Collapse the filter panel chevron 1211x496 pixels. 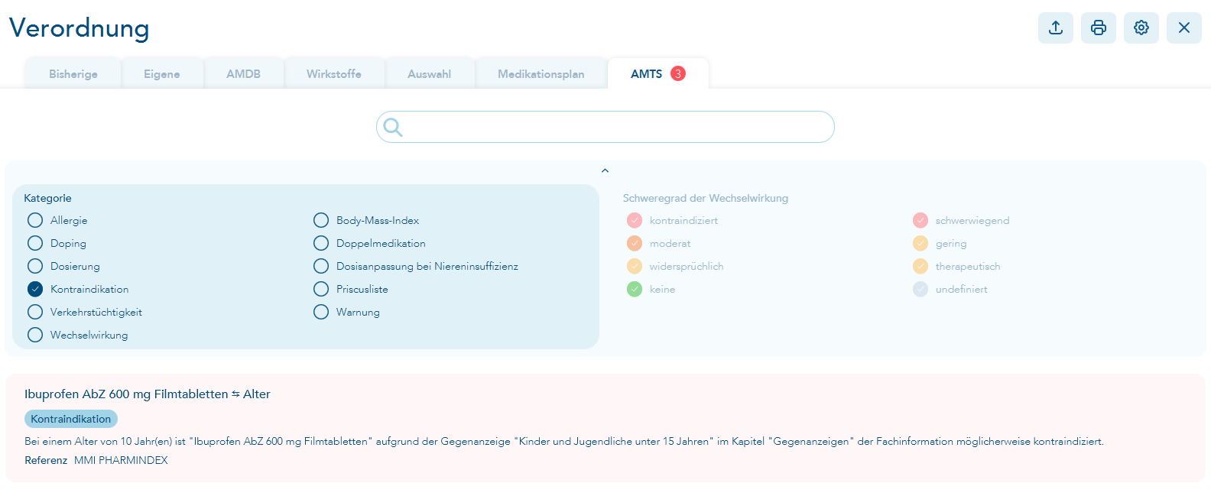pyautogui.click(x=605, y=170)
